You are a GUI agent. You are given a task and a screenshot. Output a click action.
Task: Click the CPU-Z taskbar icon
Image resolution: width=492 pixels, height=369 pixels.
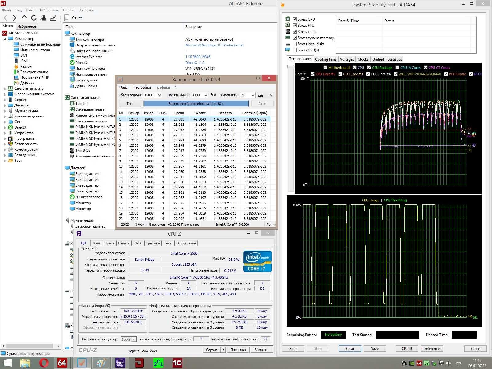pyautogui.click(x=120, y=363)
